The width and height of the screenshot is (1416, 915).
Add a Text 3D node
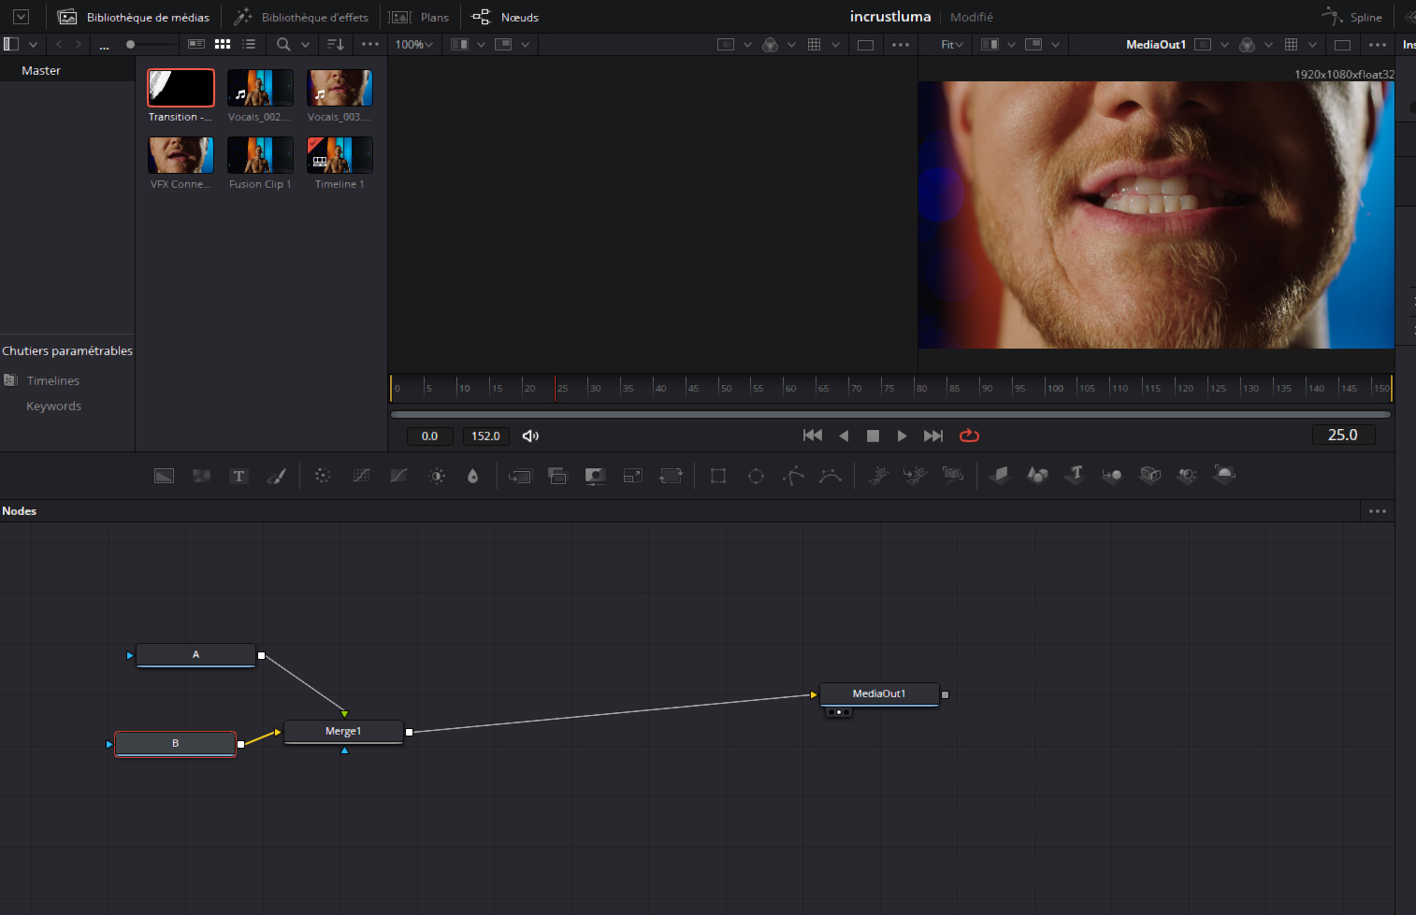(1076, 475)
